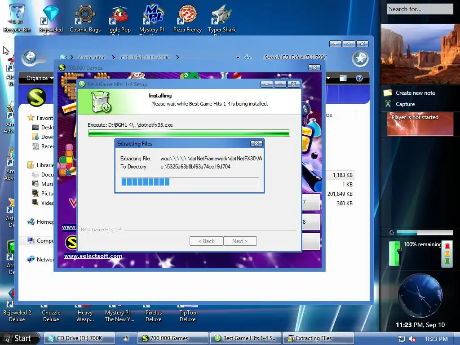Screen dimensions: 460x345
Task: Click the taskbar clock showing 11:23 PM
Action: tap(436, 339)
